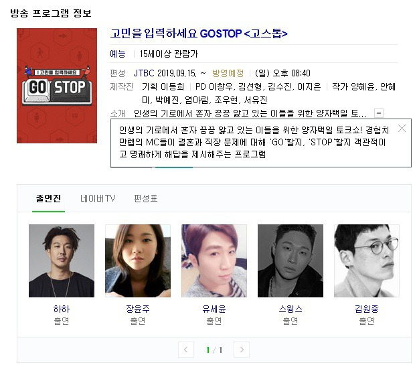Click 유세윤's profile photo
The image size is (413, 365).
(x=214, y=261)
